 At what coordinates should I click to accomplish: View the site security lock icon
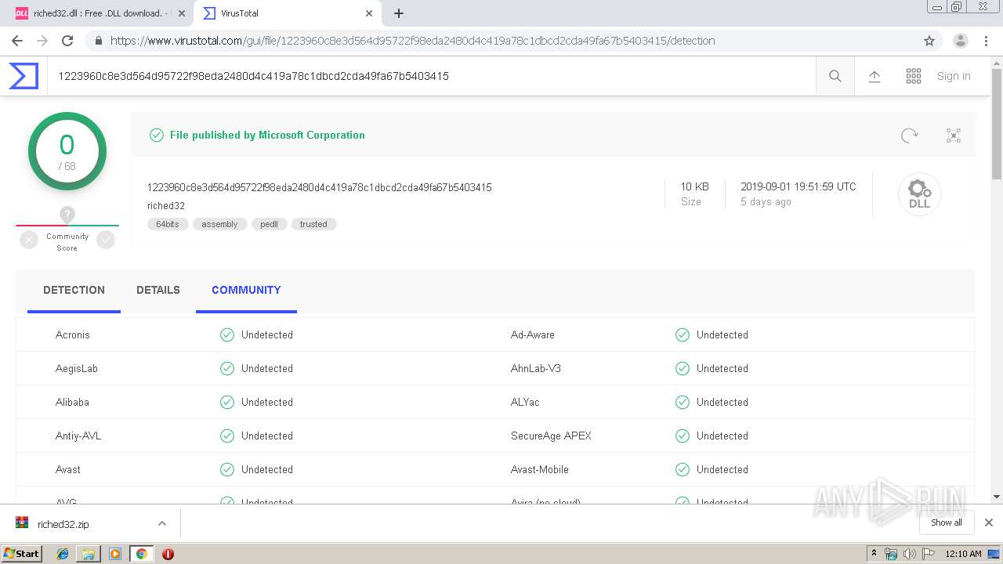[x=98, y=41]
